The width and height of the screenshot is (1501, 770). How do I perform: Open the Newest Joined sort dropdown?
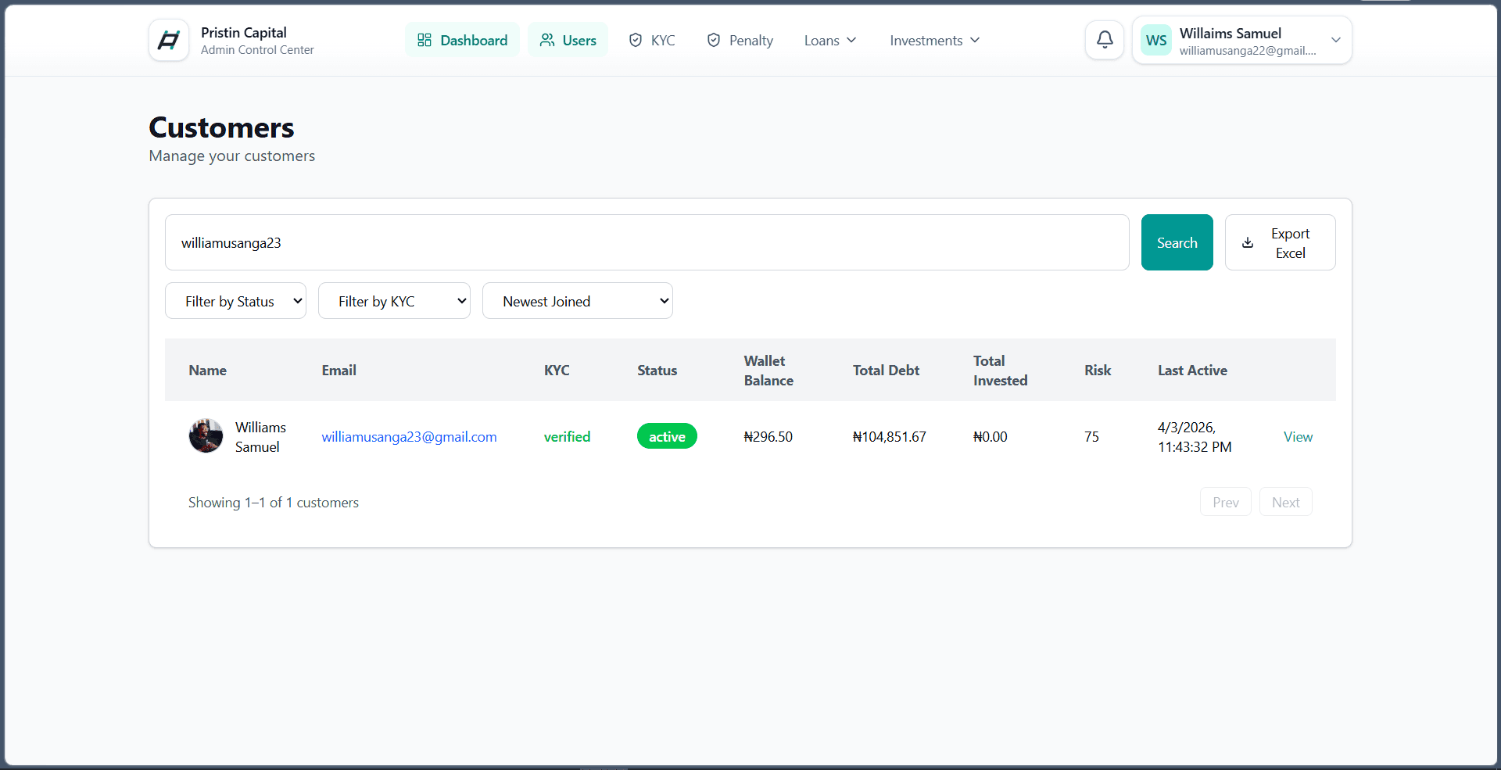pos(578,301)
